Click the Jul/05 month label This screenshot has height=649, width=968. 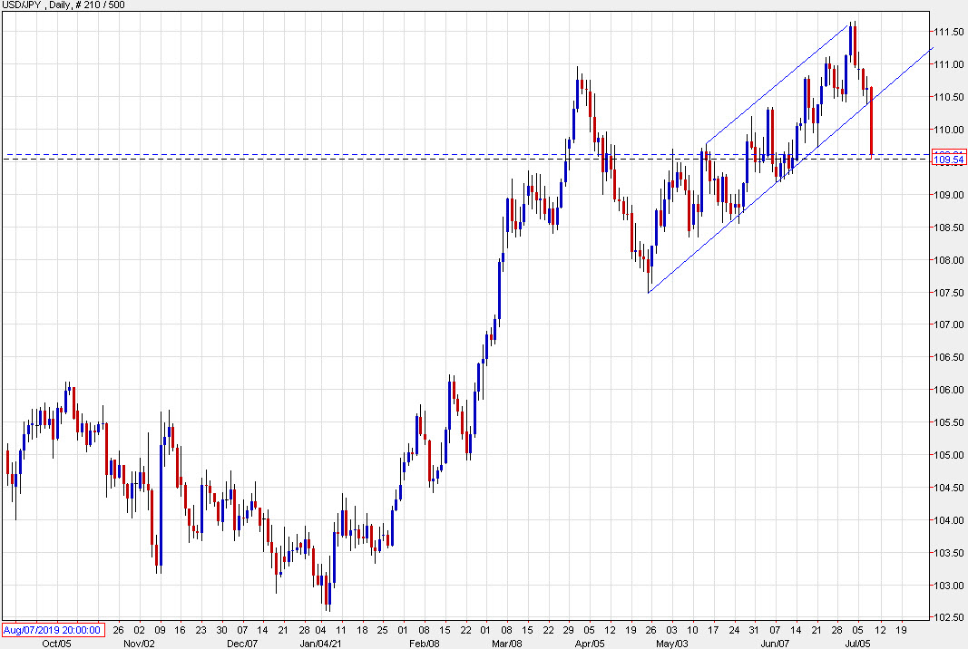(857, 644)
